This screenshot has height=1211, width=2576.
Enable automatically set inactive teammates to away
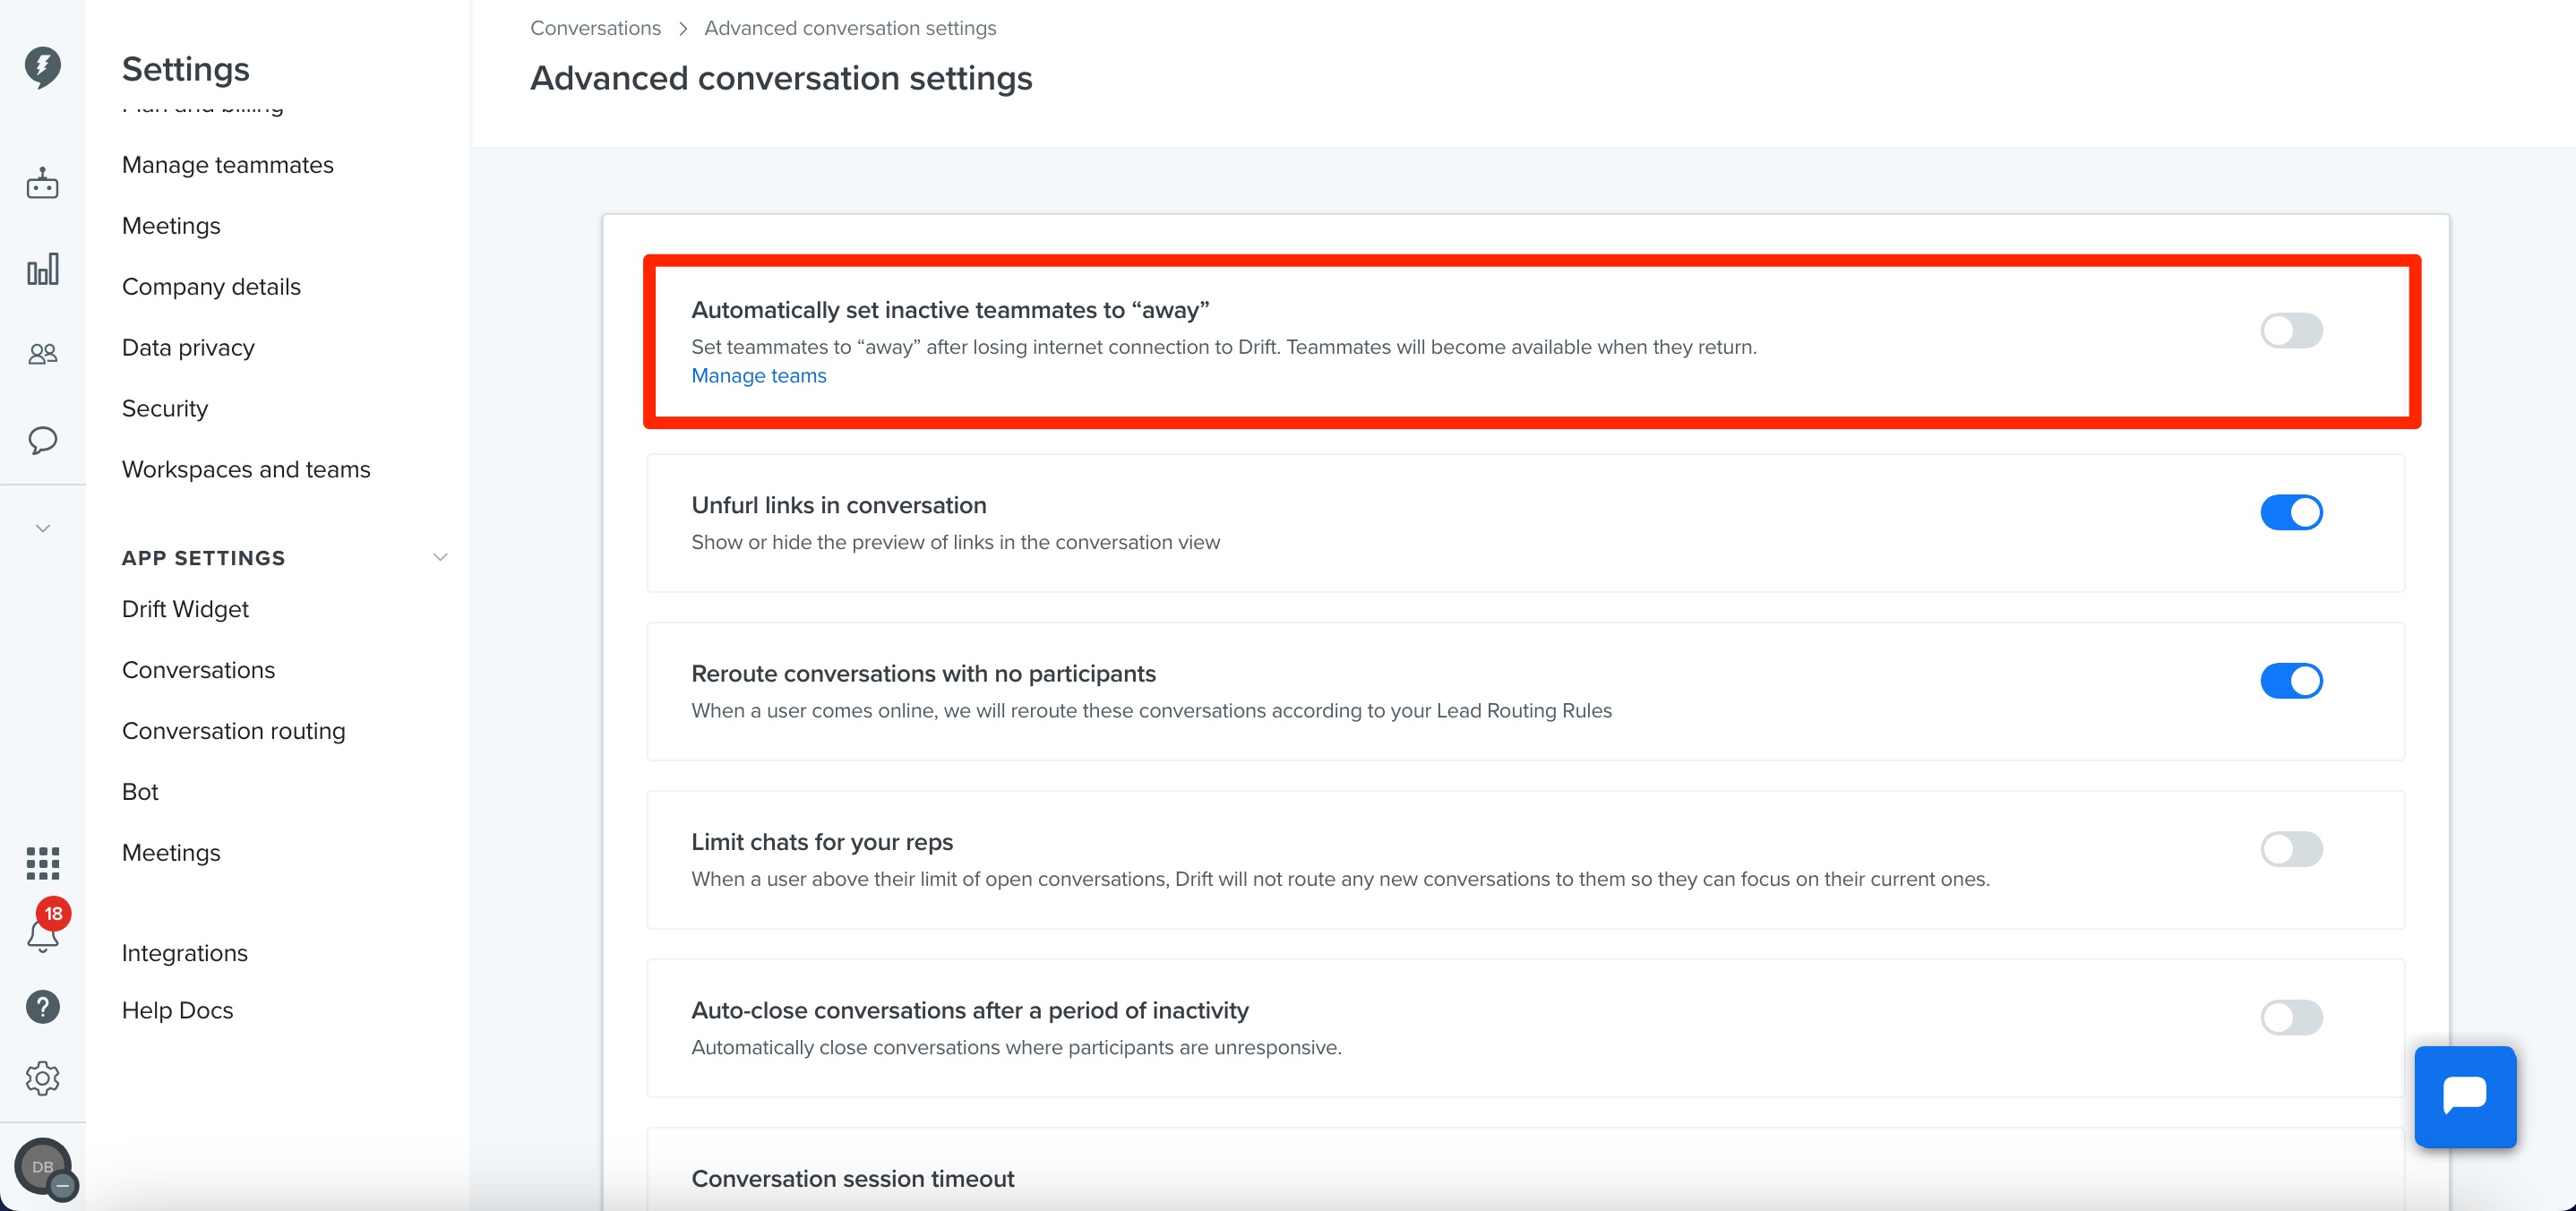(2291, 330)
